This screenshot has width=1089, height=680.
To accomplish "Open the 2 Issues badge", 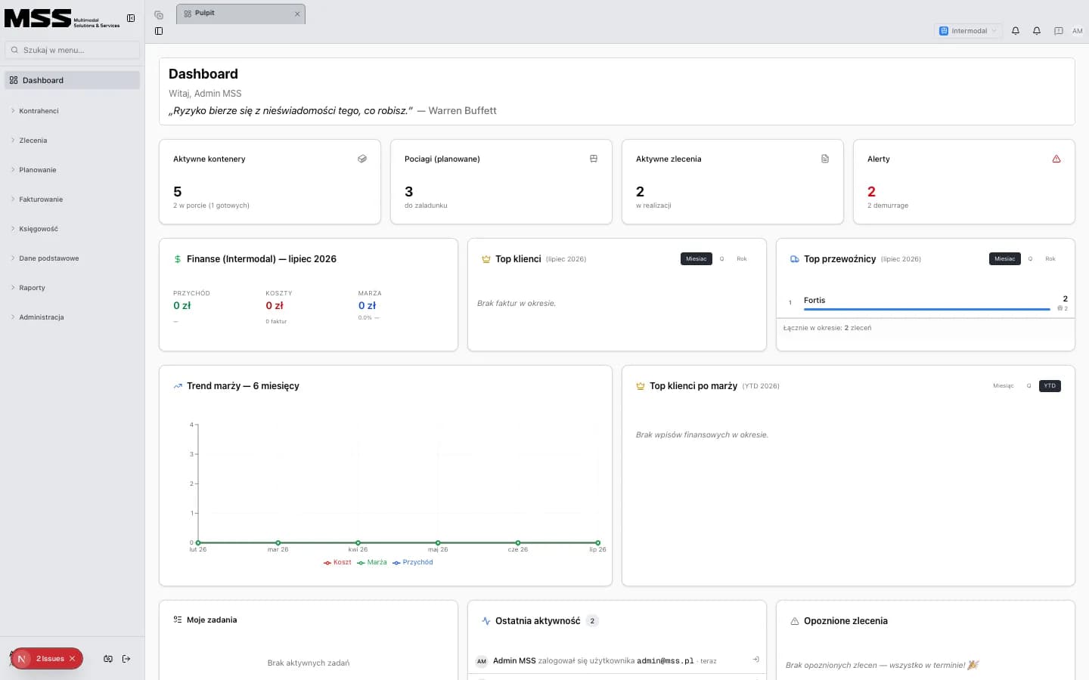I will pos(47,659).
